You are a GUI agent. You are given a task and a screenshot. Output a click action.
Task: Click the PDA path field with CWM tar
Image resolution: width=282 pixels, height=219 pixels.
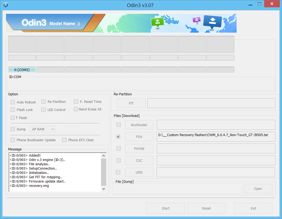click(216, 137)
